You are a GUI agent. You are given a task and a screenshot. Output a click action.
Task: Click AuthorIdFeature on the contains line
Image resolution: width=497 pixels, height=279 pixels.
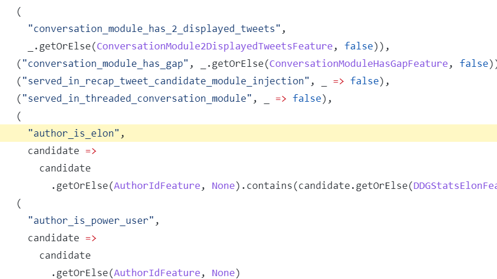[157, 185]
